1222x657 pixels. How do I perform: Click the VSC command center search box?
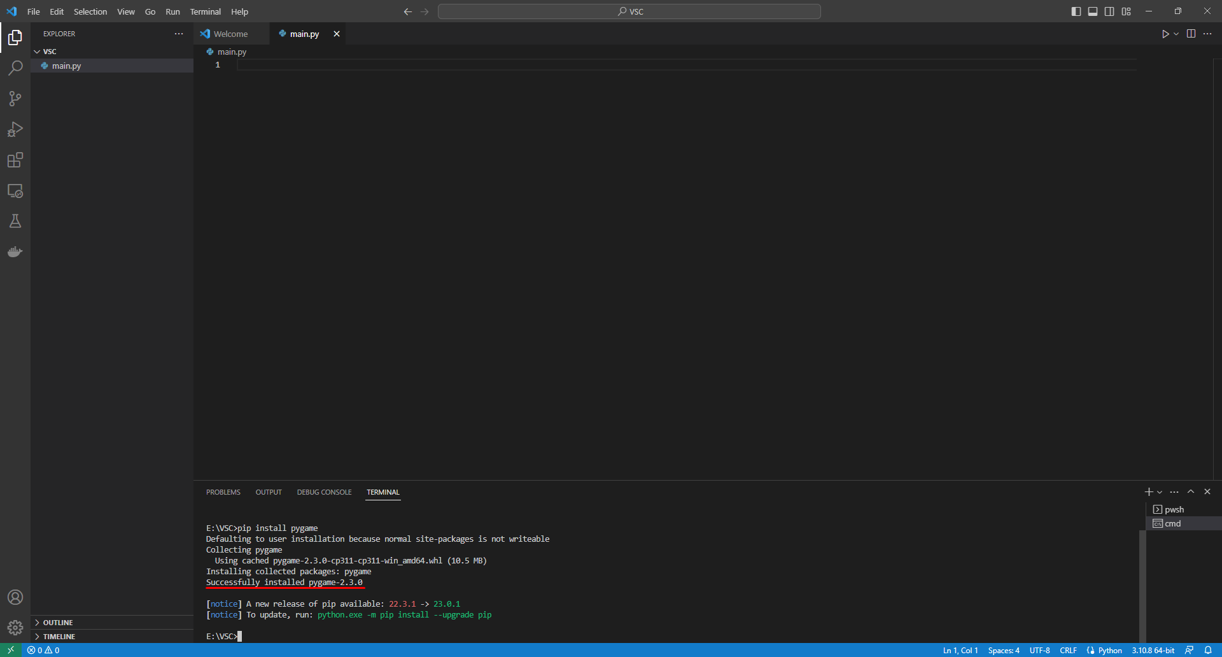pos(629,11)
